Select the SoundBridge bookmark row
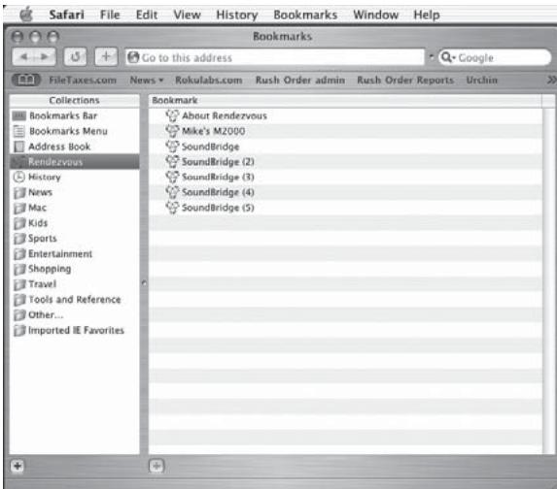This screenshot has width=557, height=489. (x=346, y=147)
